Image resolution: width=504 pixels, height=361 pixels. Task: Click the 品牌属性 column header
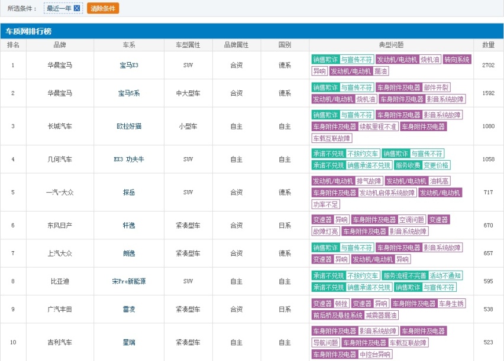tap(236, 45)
